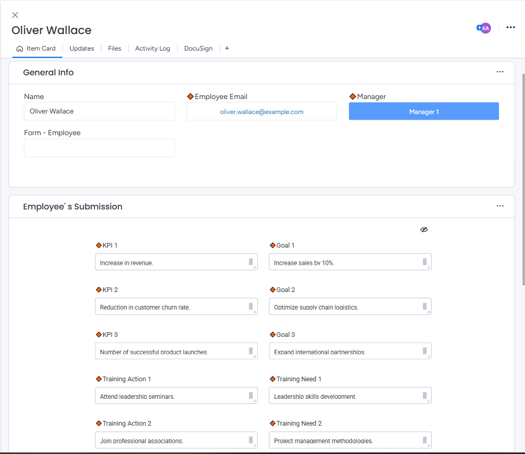This screenshot has height=454, width=525.
Task: Edit Training Action 1 leadership seminars field
Action: click(176, 396)
